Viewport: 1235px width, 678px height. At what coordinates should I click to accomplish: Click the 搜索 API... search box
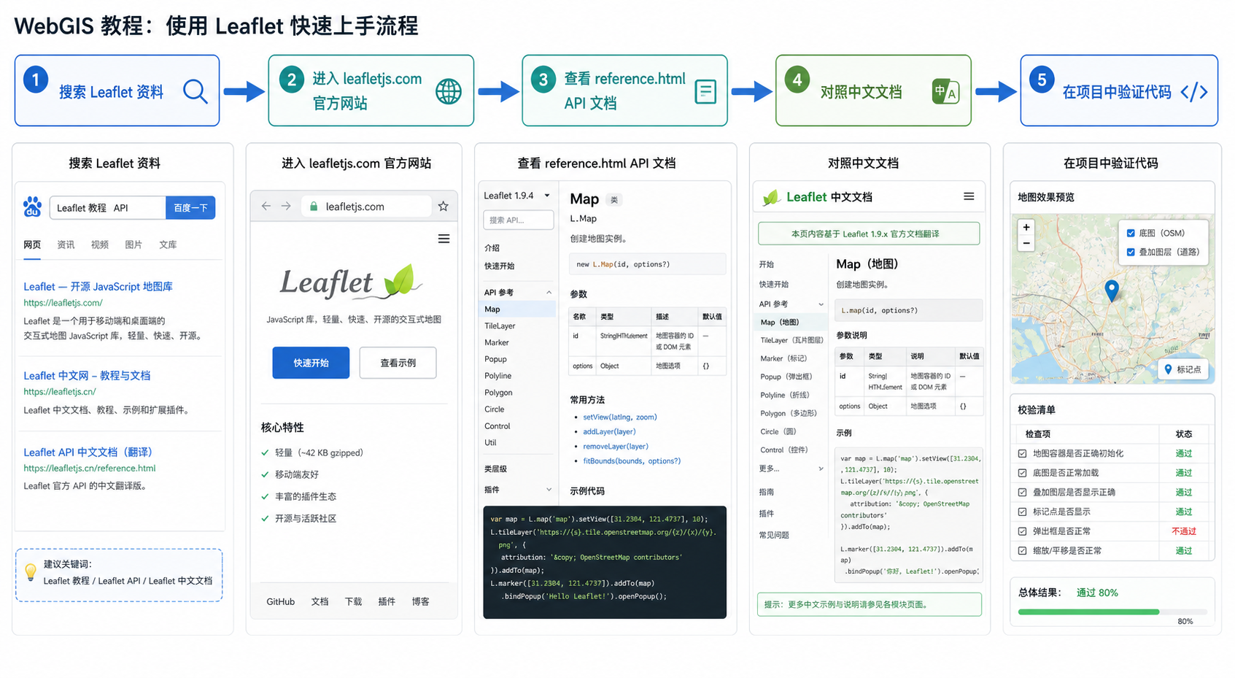pos(518,220)
